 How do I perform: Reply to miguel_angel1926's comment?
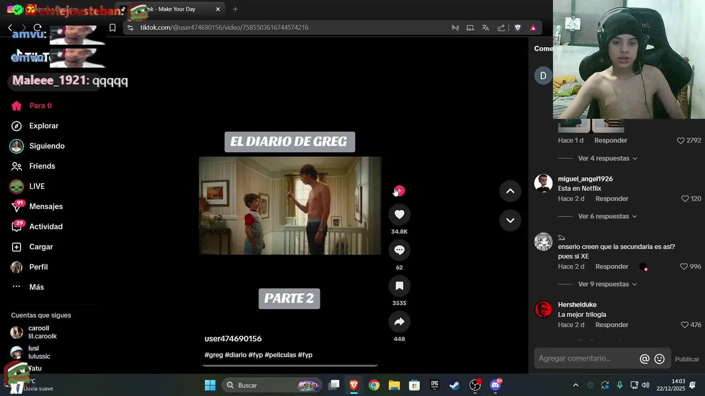click(612, 199)
